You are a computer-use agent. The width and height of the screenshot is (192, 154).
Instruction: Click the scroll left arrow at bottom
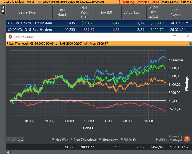click(x=8, y=152)
